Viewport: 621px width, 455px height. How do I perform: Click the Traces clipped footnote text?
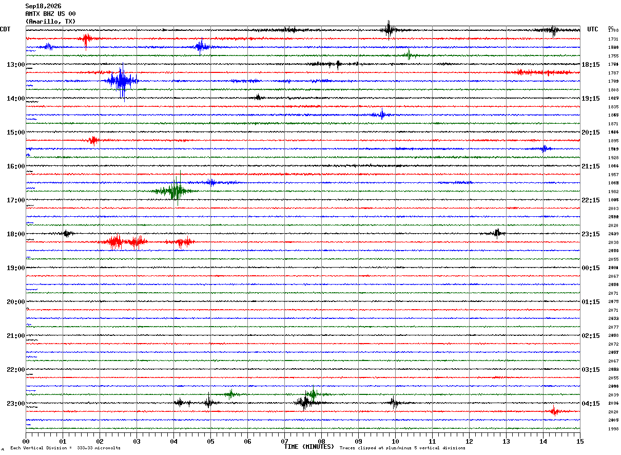pyautogui.click(x=402, y=448)
